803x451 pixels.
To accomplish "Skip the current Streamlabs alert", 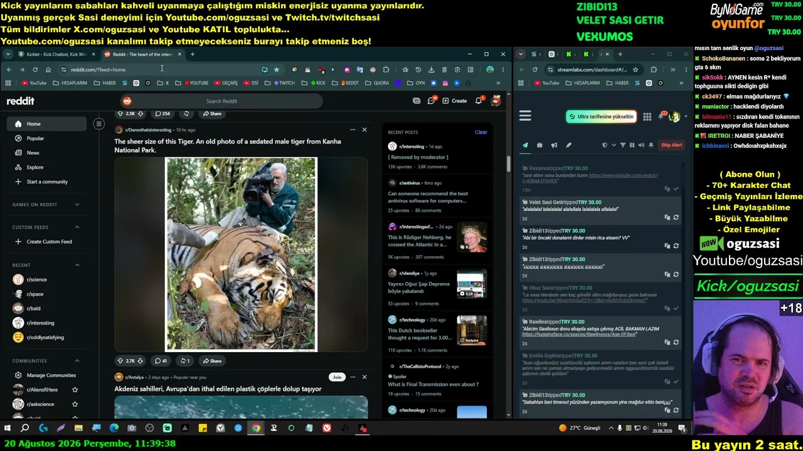I will (671, 145).
